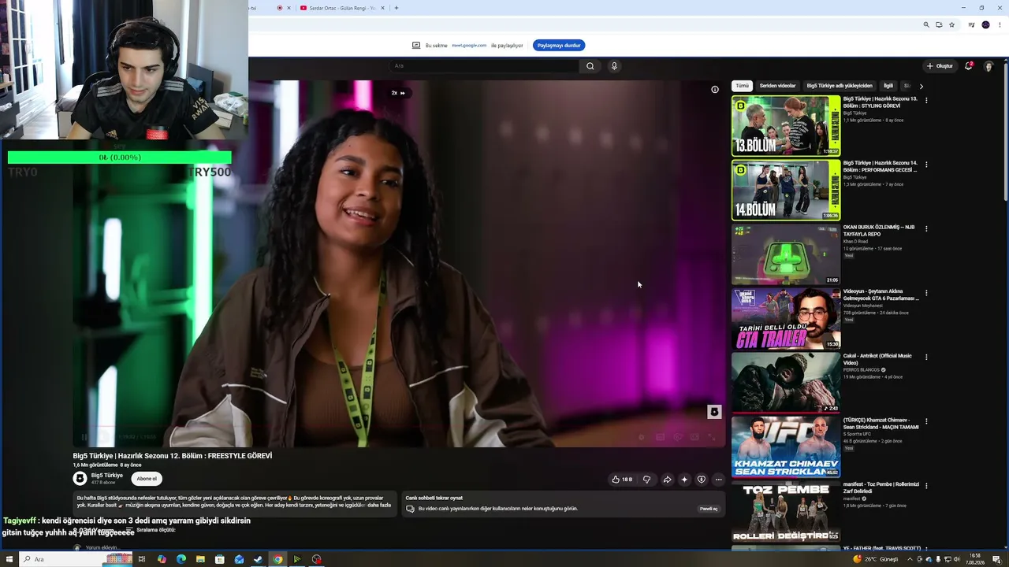Viewport: 1009px width, 567px height.
Task: Open the Chrome profile avatar
Action: click(985, 25)
